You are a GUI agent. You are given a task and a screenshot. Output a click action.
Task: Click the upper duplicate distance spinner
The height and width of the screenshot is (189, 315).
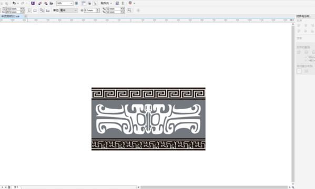[123, 9]
